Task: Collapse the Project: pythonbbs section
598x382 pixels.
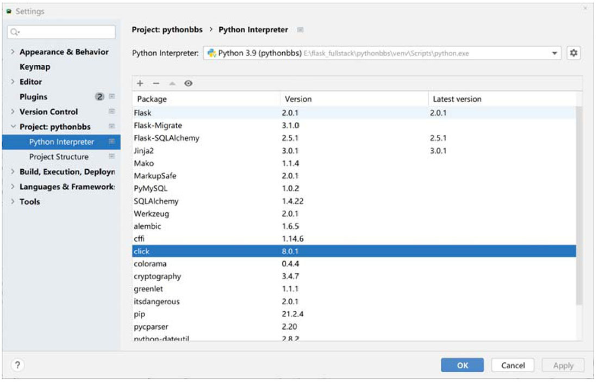Action: point(13,126)
